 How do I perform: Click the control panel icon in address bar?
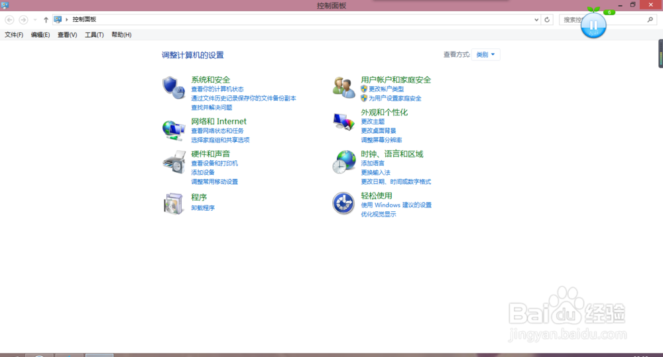click(58, 19)
